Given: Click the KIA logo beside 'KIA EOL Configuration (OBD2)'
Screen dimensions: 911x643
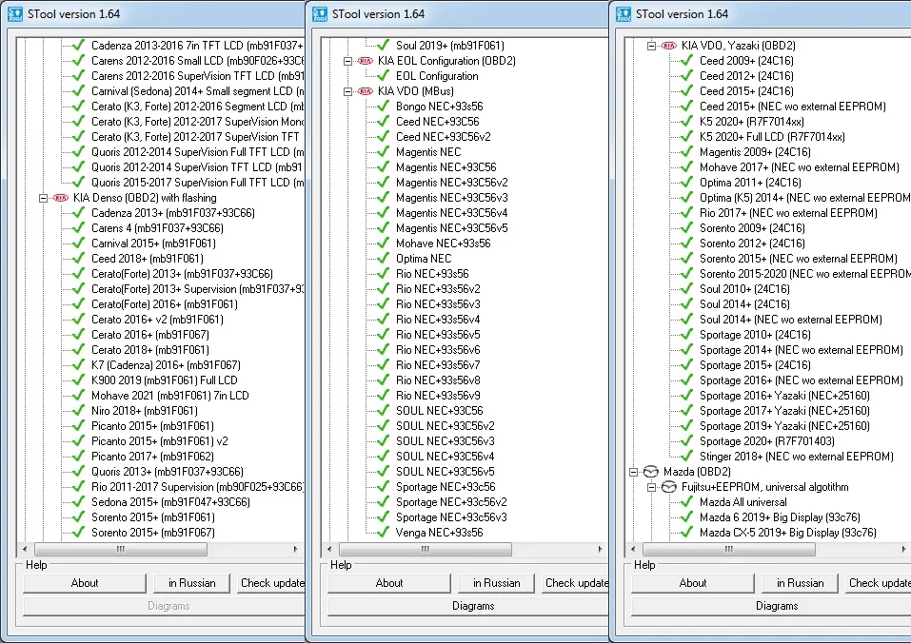Looking at the screenshot, I should [365, 61].
